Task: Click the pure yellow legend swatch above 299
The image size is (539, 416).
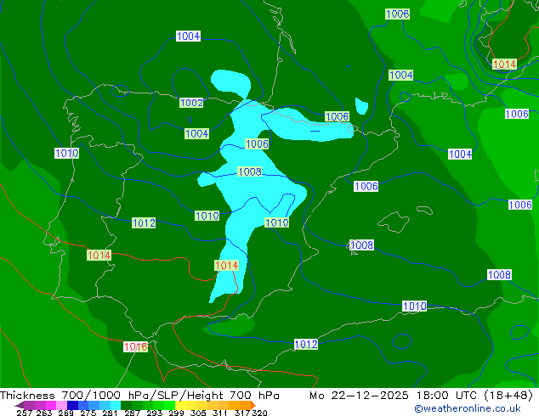Action: point(180,405)
